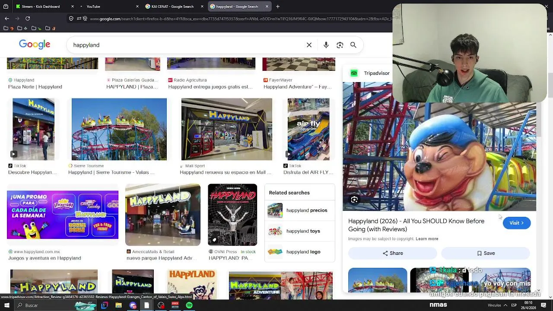Image resolution: width=553 pixels, height=311 pixels.
Task: Select related search happyland logo
Action: pyautogui.click(x=300, y=252)
